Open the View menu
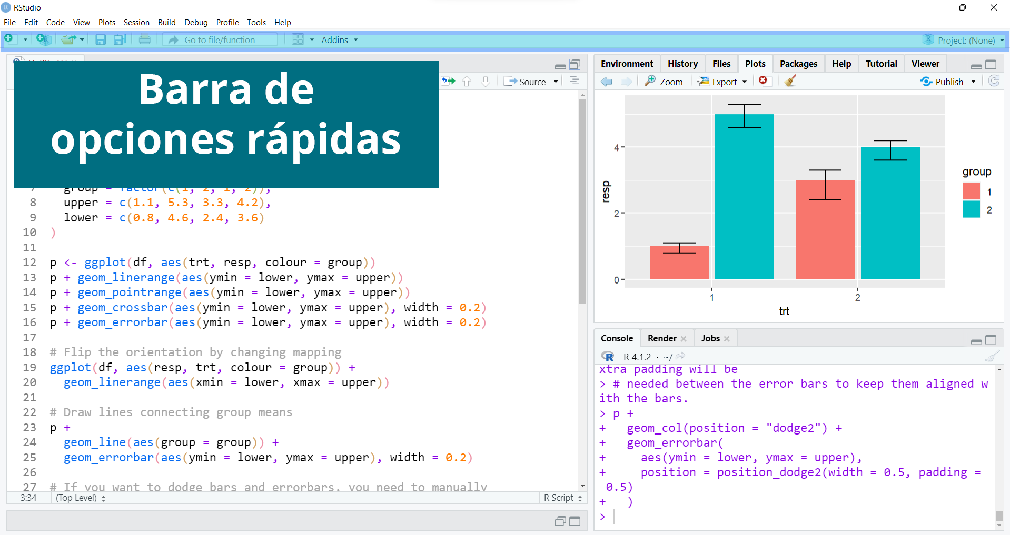The width and height of the screenshot is (1010, 535). [81, 23]
